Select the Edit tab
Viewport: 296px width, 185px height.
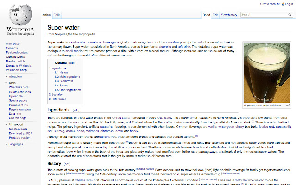215,15
